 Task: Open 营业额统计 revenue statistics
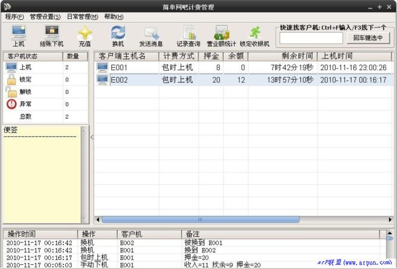coord(221,36)
